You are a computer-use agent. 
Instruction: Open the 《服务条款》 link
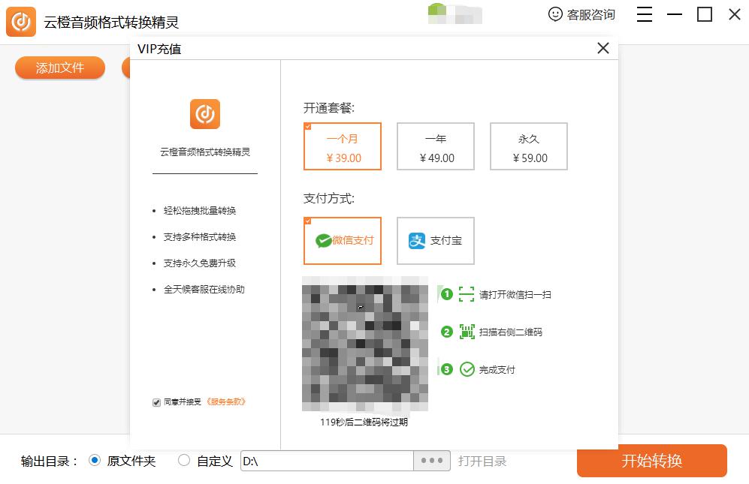click(226, 402)
